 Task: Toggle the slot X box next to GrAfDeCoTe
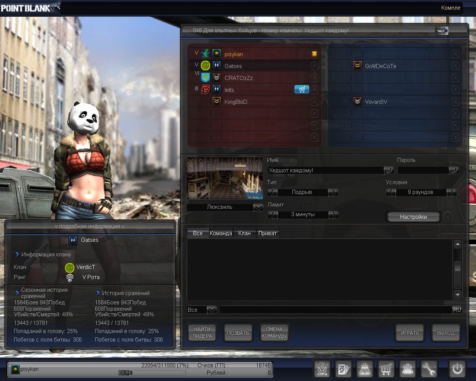[455, 66]
